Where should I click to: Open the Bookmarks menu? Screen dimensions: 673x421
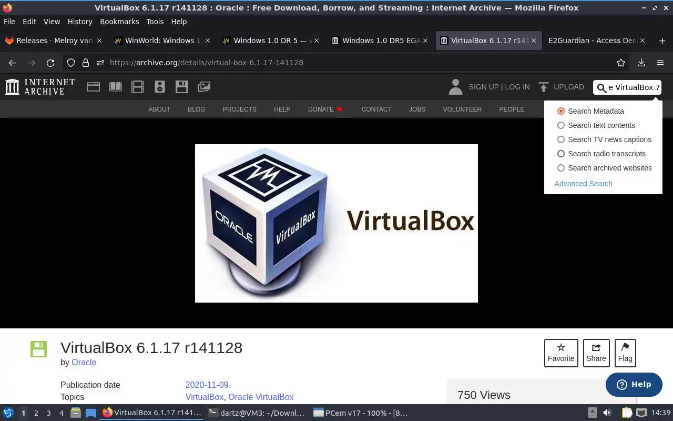pyautogui.click(x=119, y=22)
